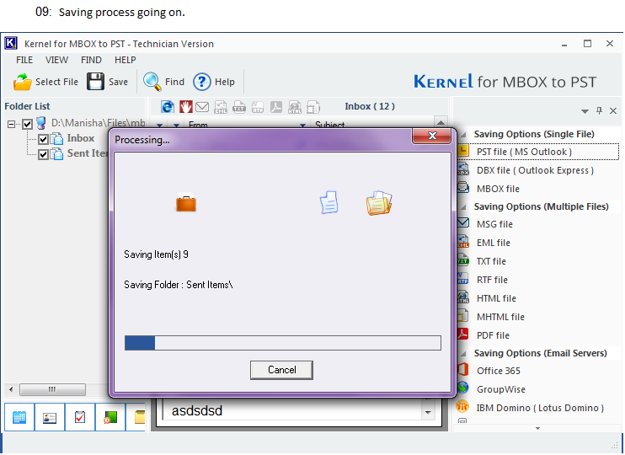The height and width of the screenshot is (455, 625).
Task: Click the PST file Outlook icon
Action: (462, 151)
